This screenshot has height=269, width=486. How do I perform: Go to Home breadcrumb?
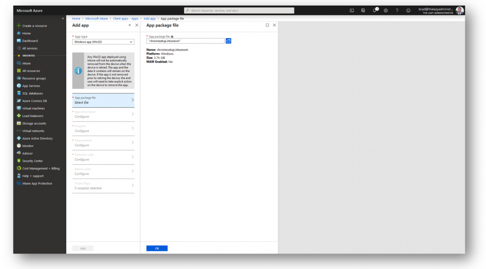[76, 19]
